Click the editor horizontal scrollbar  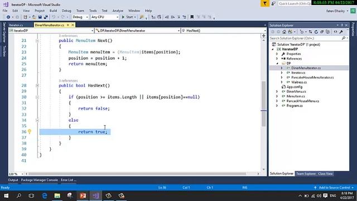click(x=137, y=174)
